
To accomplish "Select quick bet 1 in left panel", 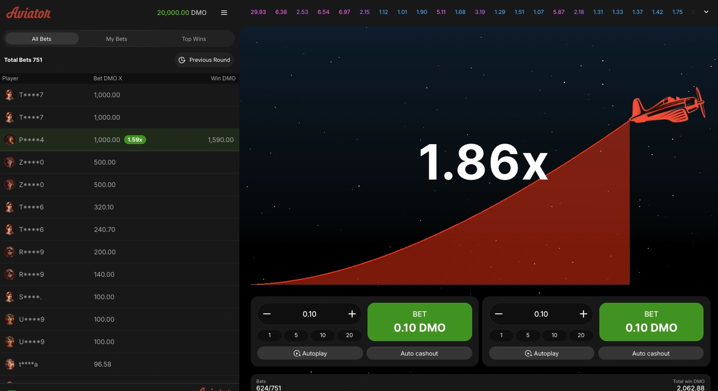I will pyautogui.click(x=270, y=335).
